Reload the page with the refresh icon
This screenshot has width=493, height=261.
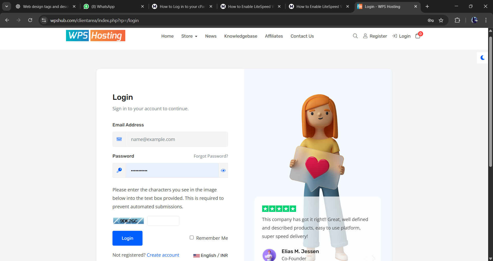coord(30,20)
